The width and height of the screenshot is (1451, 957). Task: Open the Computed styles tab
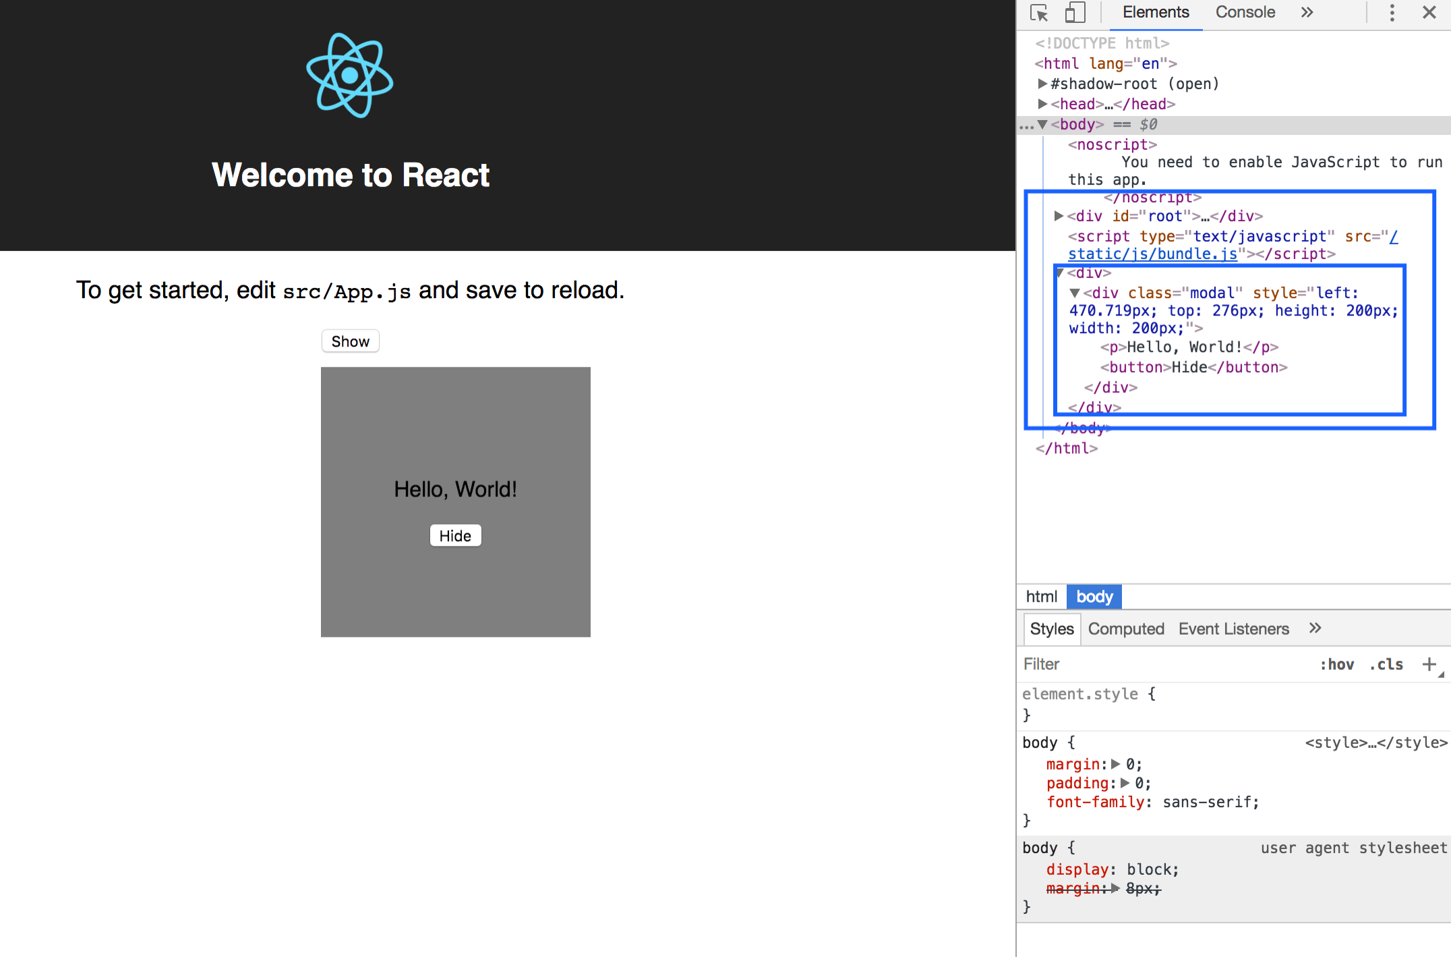click(1125, 629)
